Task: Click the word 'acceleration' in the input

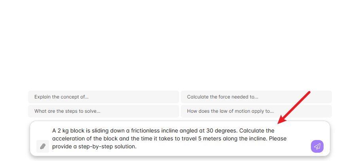Action: (66, 138)
